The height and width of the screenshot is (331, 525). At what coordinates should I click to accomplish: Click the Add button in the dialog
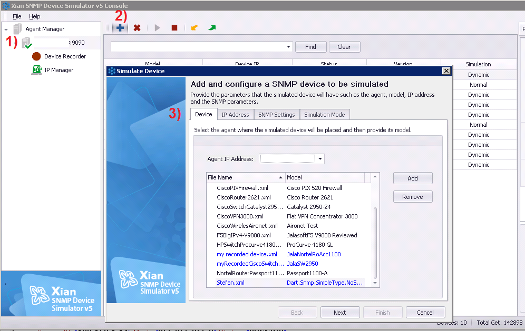413,178
